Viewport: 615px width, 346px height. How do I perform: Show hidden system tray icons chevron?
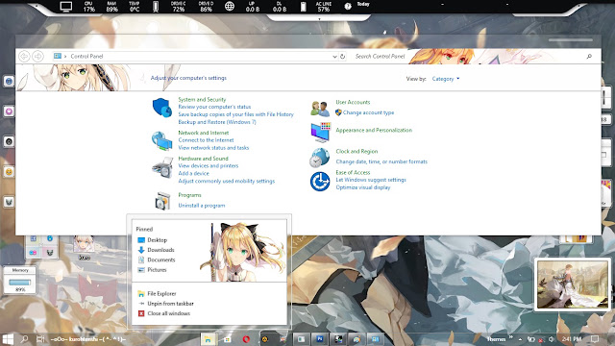coord(520,339)
